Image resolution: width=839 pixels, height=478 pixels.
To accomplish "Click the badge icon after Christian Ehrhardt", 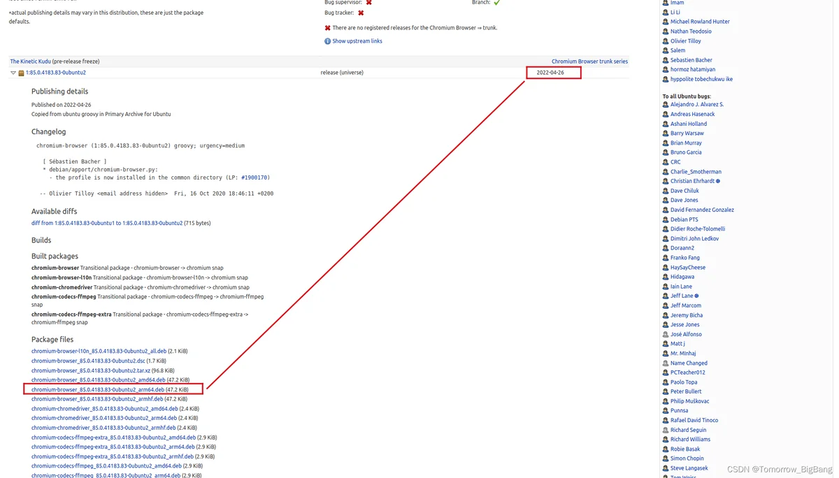I will coord(718,181).
